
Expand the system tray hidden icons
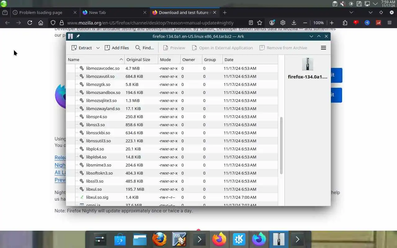pyautogui.click(x=375, y=4)
